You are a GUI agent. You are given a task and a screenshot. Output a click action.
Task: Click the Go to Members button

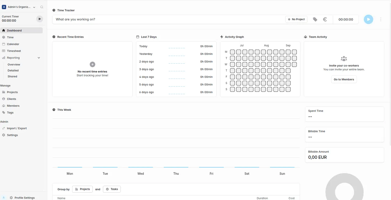pyautogui.click(x=344, y=80)
